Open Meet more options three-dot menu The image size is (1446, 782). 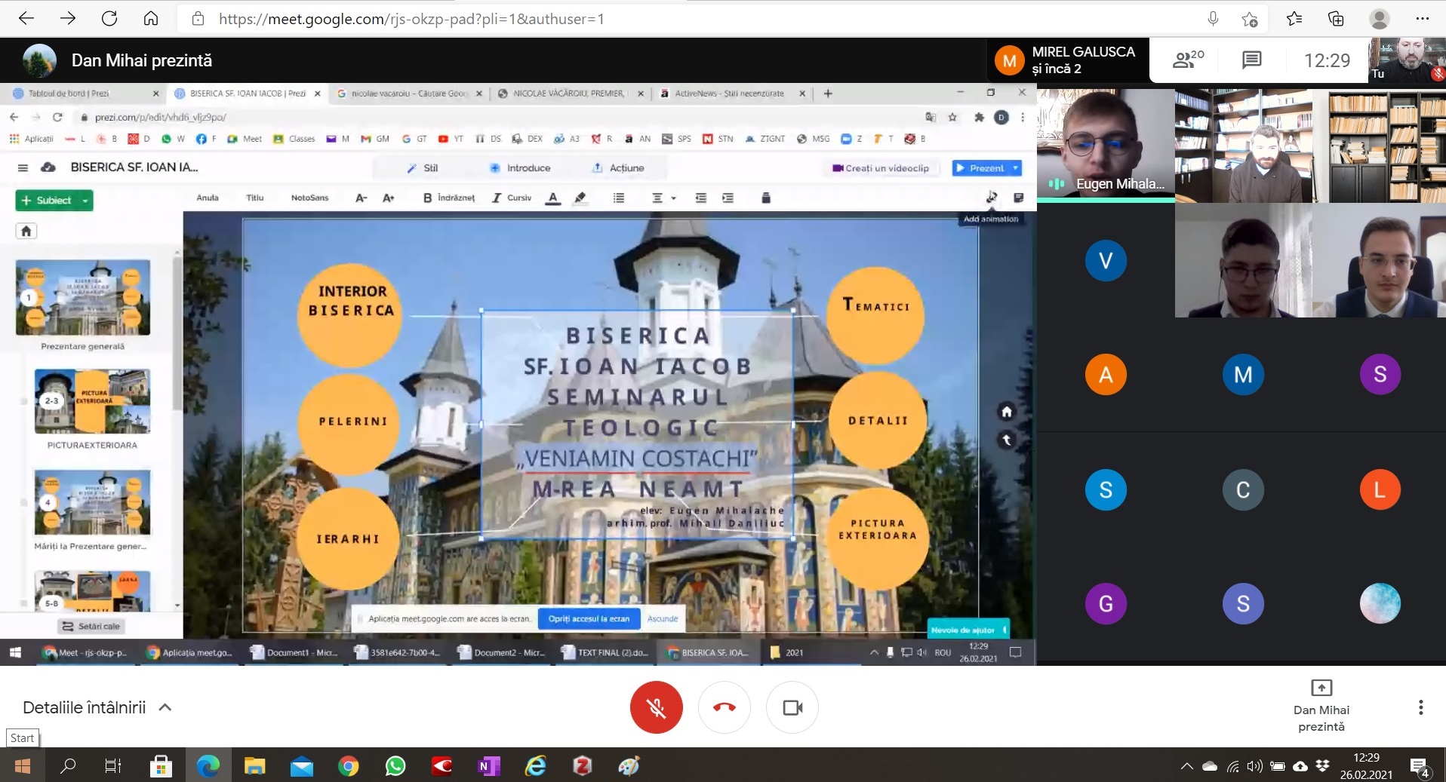[x=1420, y=707]
